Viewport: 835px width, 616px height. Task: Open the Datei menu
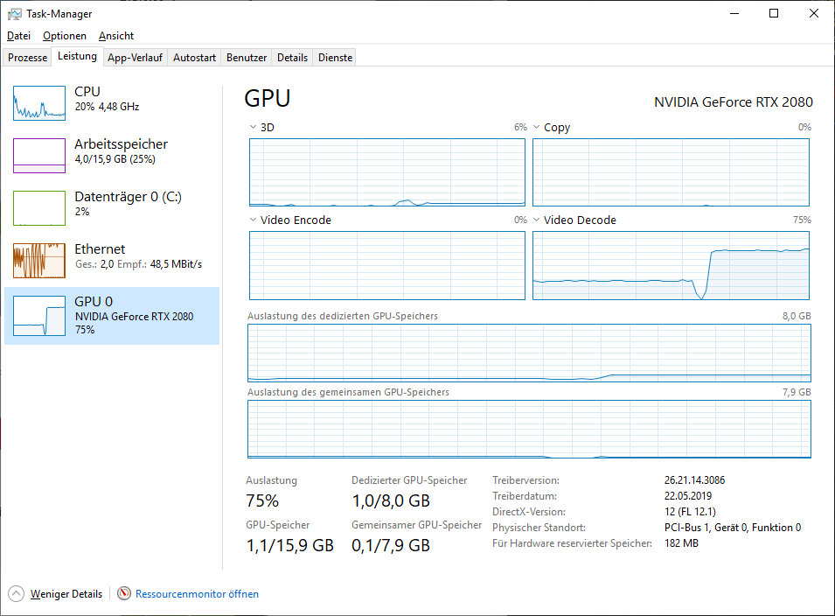point(18,36)
